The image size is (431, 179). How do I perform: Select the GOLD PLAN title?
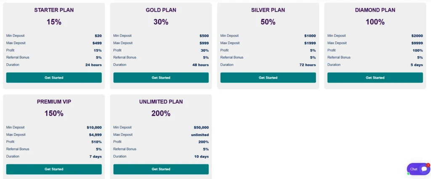pyautogui.click(x=161, y=10)
